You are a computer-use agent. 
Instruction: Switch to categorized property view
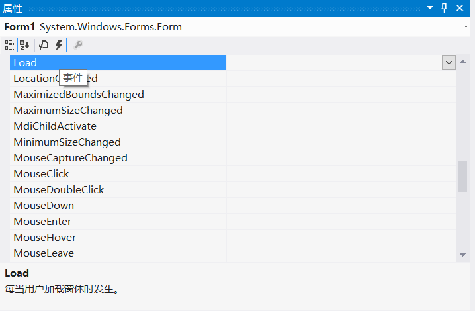pos(9,45)
